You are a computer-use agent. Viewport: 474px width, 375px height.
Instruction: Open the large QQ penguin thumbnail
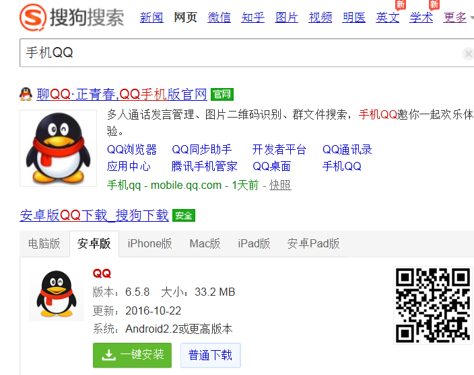(x=58, y=148)
